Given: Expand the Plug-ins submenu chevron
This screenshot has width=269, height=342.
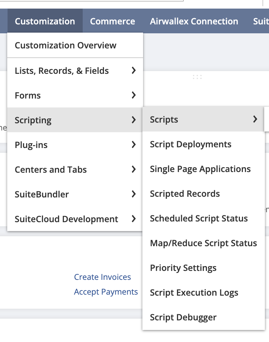Looking at the screenshot, I should 134,145.
